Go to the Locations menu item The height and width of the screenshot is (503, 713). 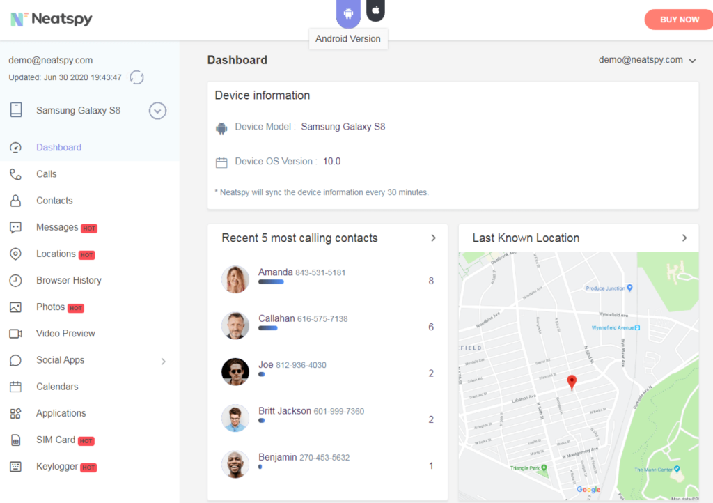pos(56,254)
